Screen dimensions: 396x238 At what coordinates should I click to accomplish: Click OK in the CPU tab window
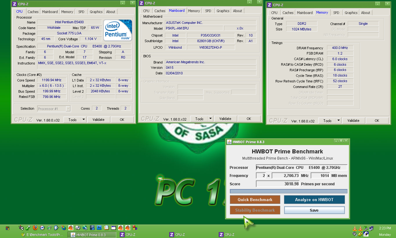(x=122, y=120)
